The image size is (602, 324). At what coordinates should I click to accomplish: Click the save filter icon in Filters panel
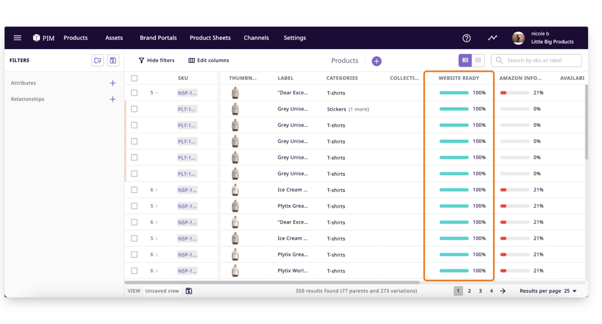[113, 60]
